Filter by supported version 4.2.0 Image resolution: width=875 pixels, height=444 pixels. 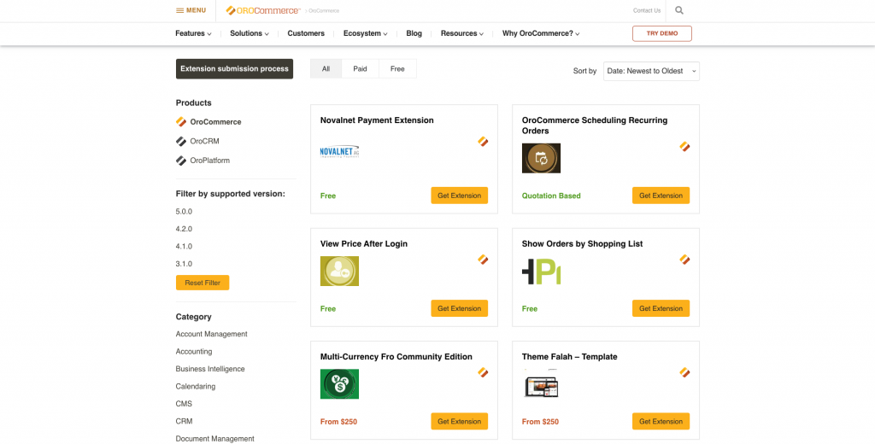tap(184, 229)
